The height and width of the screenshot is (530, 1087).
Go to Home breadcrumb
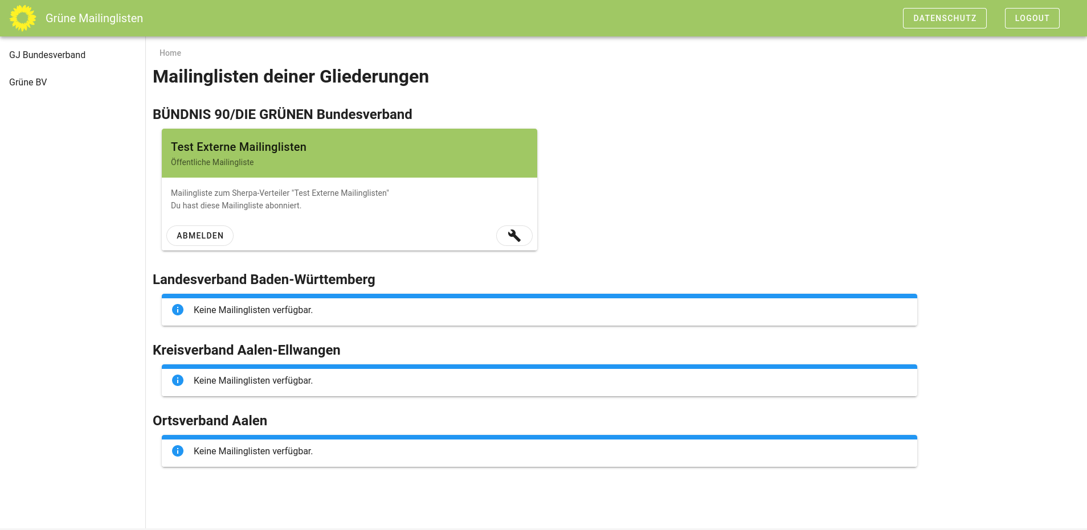[x=170, y=53]
